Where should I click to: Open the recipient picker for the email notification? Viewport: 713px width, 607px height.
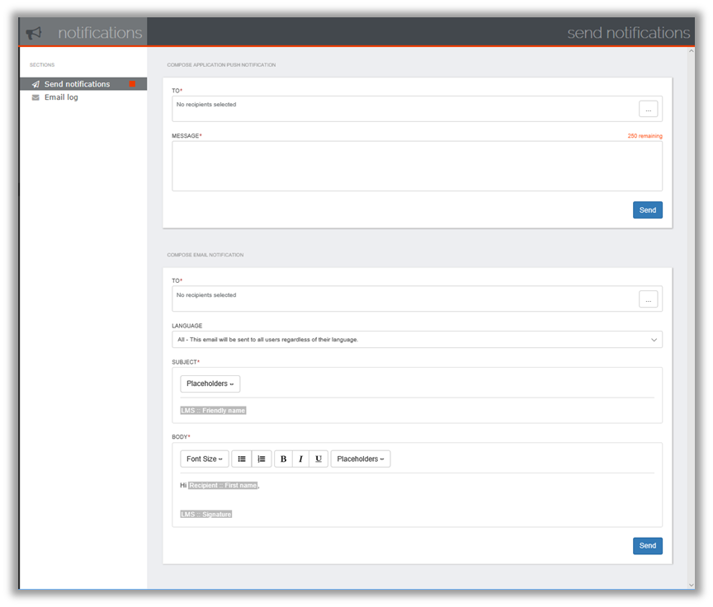[x=648, y=299]
